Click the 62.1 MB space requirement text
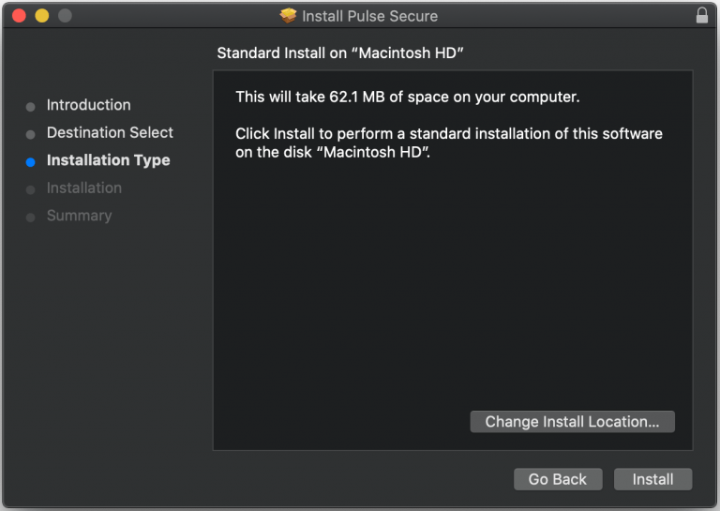 [x=408, y=97]
